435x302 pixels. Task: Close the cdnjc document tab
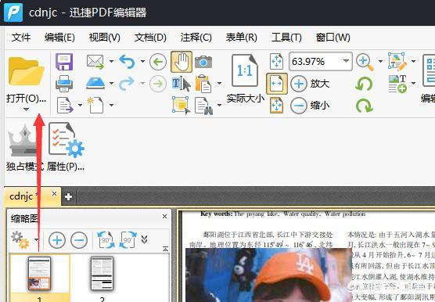pyautogui.click(x=55, y=193)
